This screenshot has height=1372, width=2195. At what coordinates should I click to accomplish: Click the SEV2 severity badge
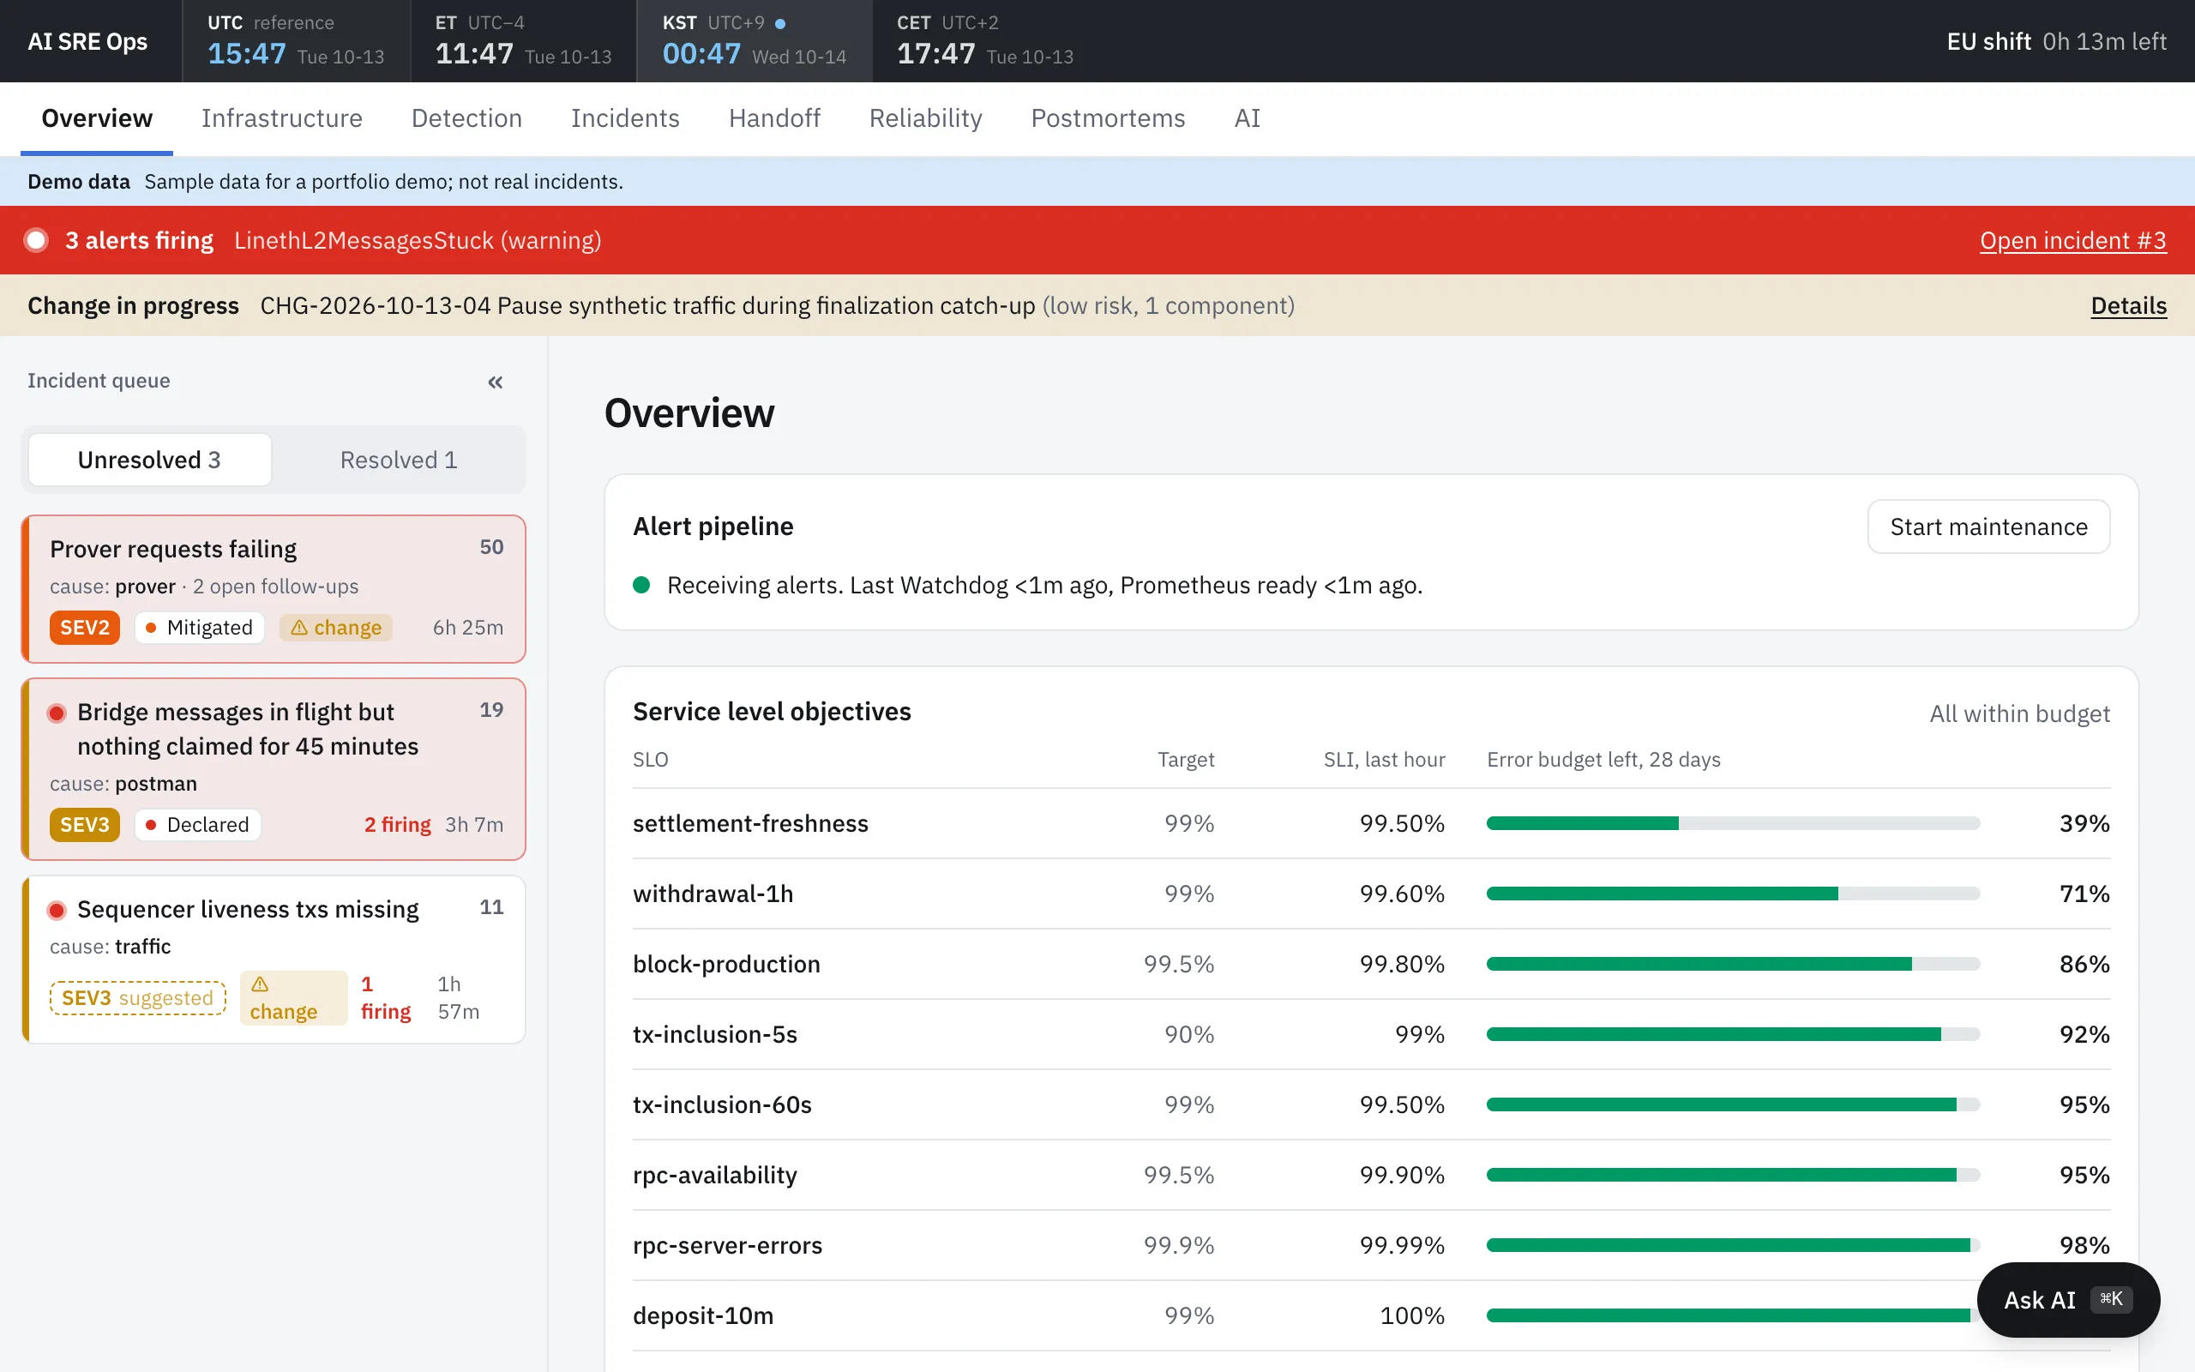point(84,628)
